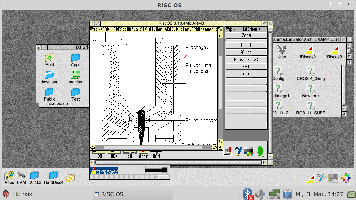Open the HardDisc4 drive icon
356x200 pixels.
(53, 176)
